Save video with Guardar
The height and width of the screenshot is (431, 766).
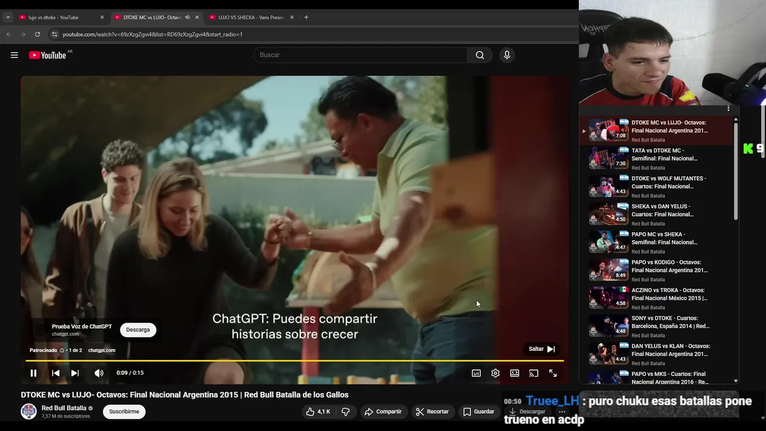click(479, 412)
